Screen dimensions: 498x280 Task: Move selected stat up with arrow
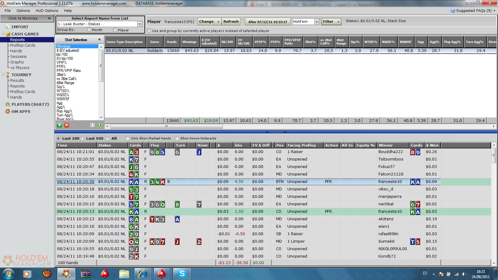point(92,125)
